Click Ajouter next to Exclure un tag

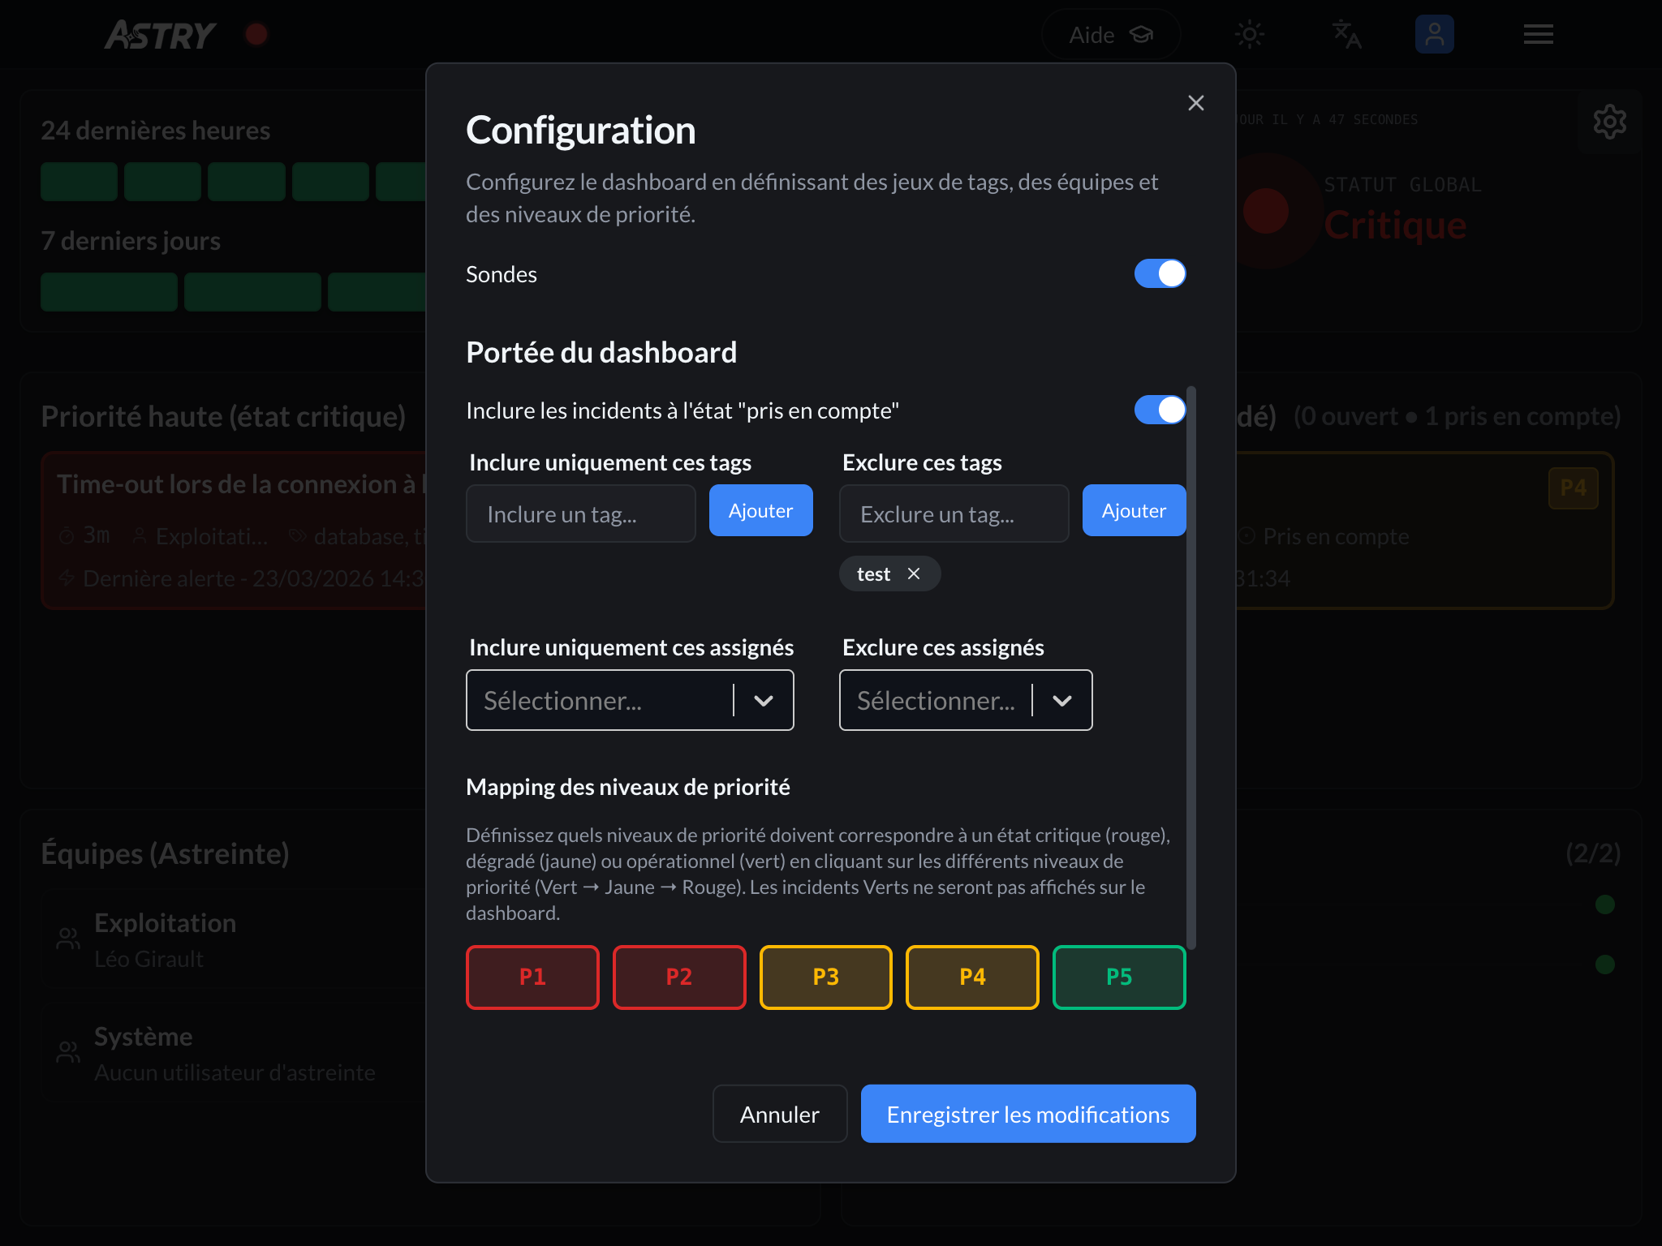[1134, 510]
